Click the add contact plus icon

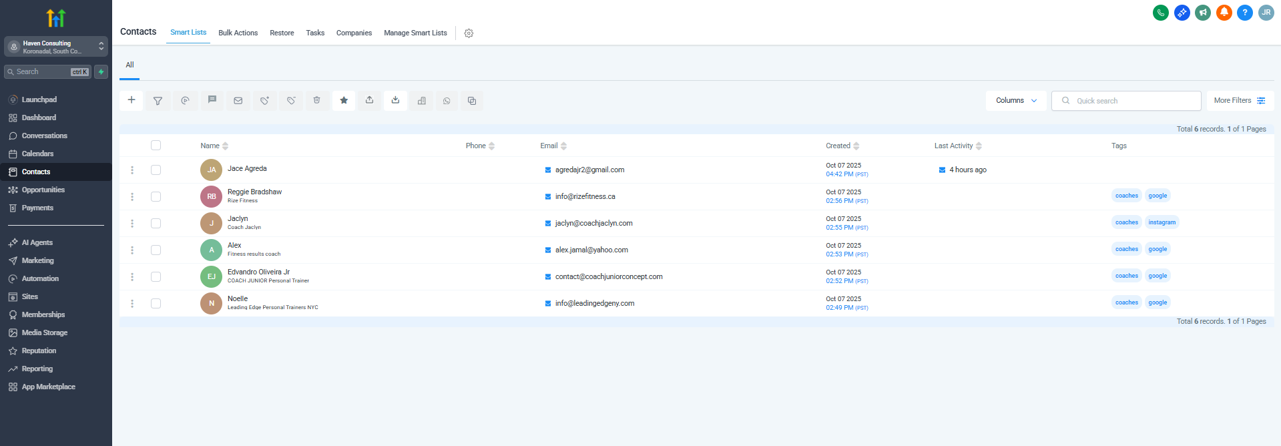tap(132, 100)
